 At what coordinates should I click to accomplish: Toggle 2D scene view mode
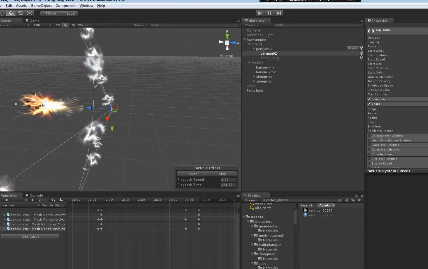58,25
